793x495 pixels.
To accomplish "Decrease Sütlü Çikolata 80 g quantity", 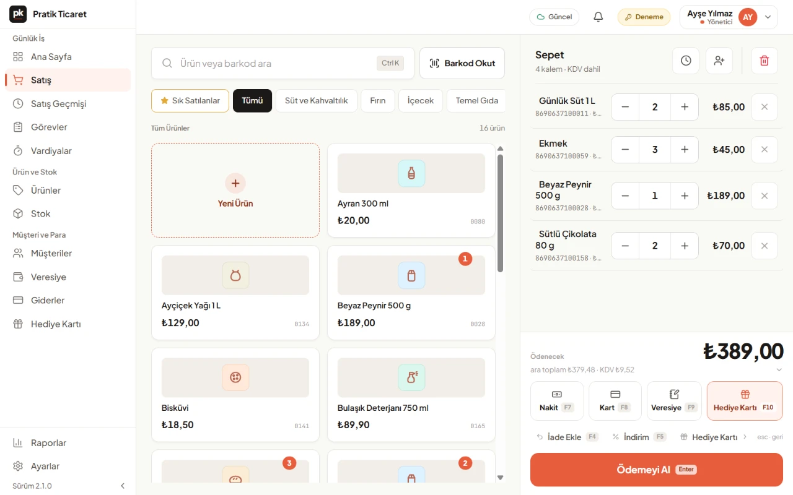I will point(625,246).
